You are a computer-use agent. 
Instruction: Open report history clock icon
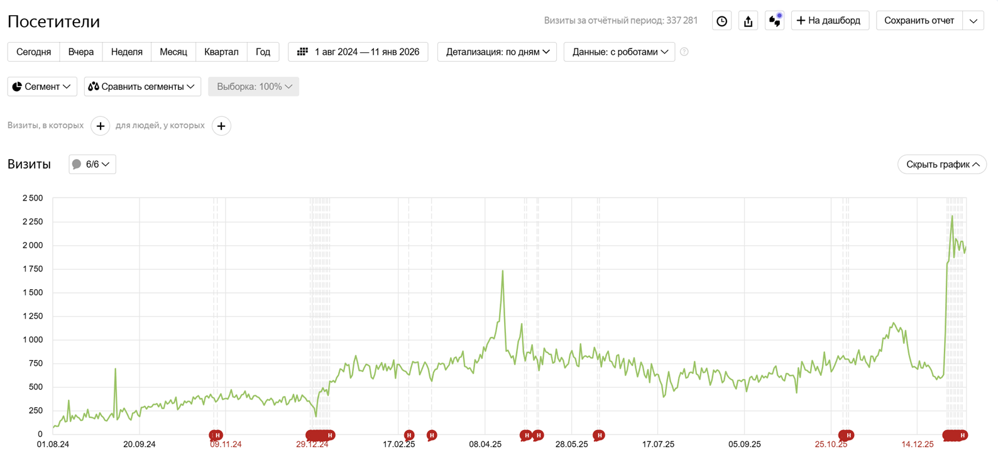(721, 21)
